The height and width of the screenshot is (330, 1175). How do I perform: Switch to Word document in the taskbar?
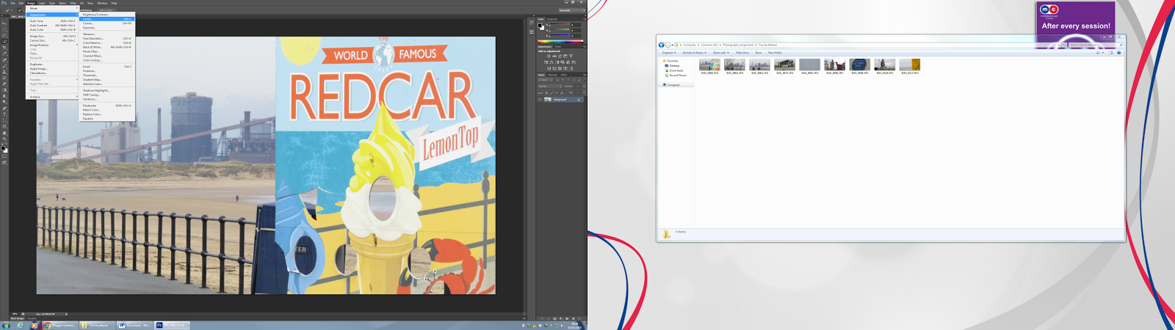tap(134, 326)
